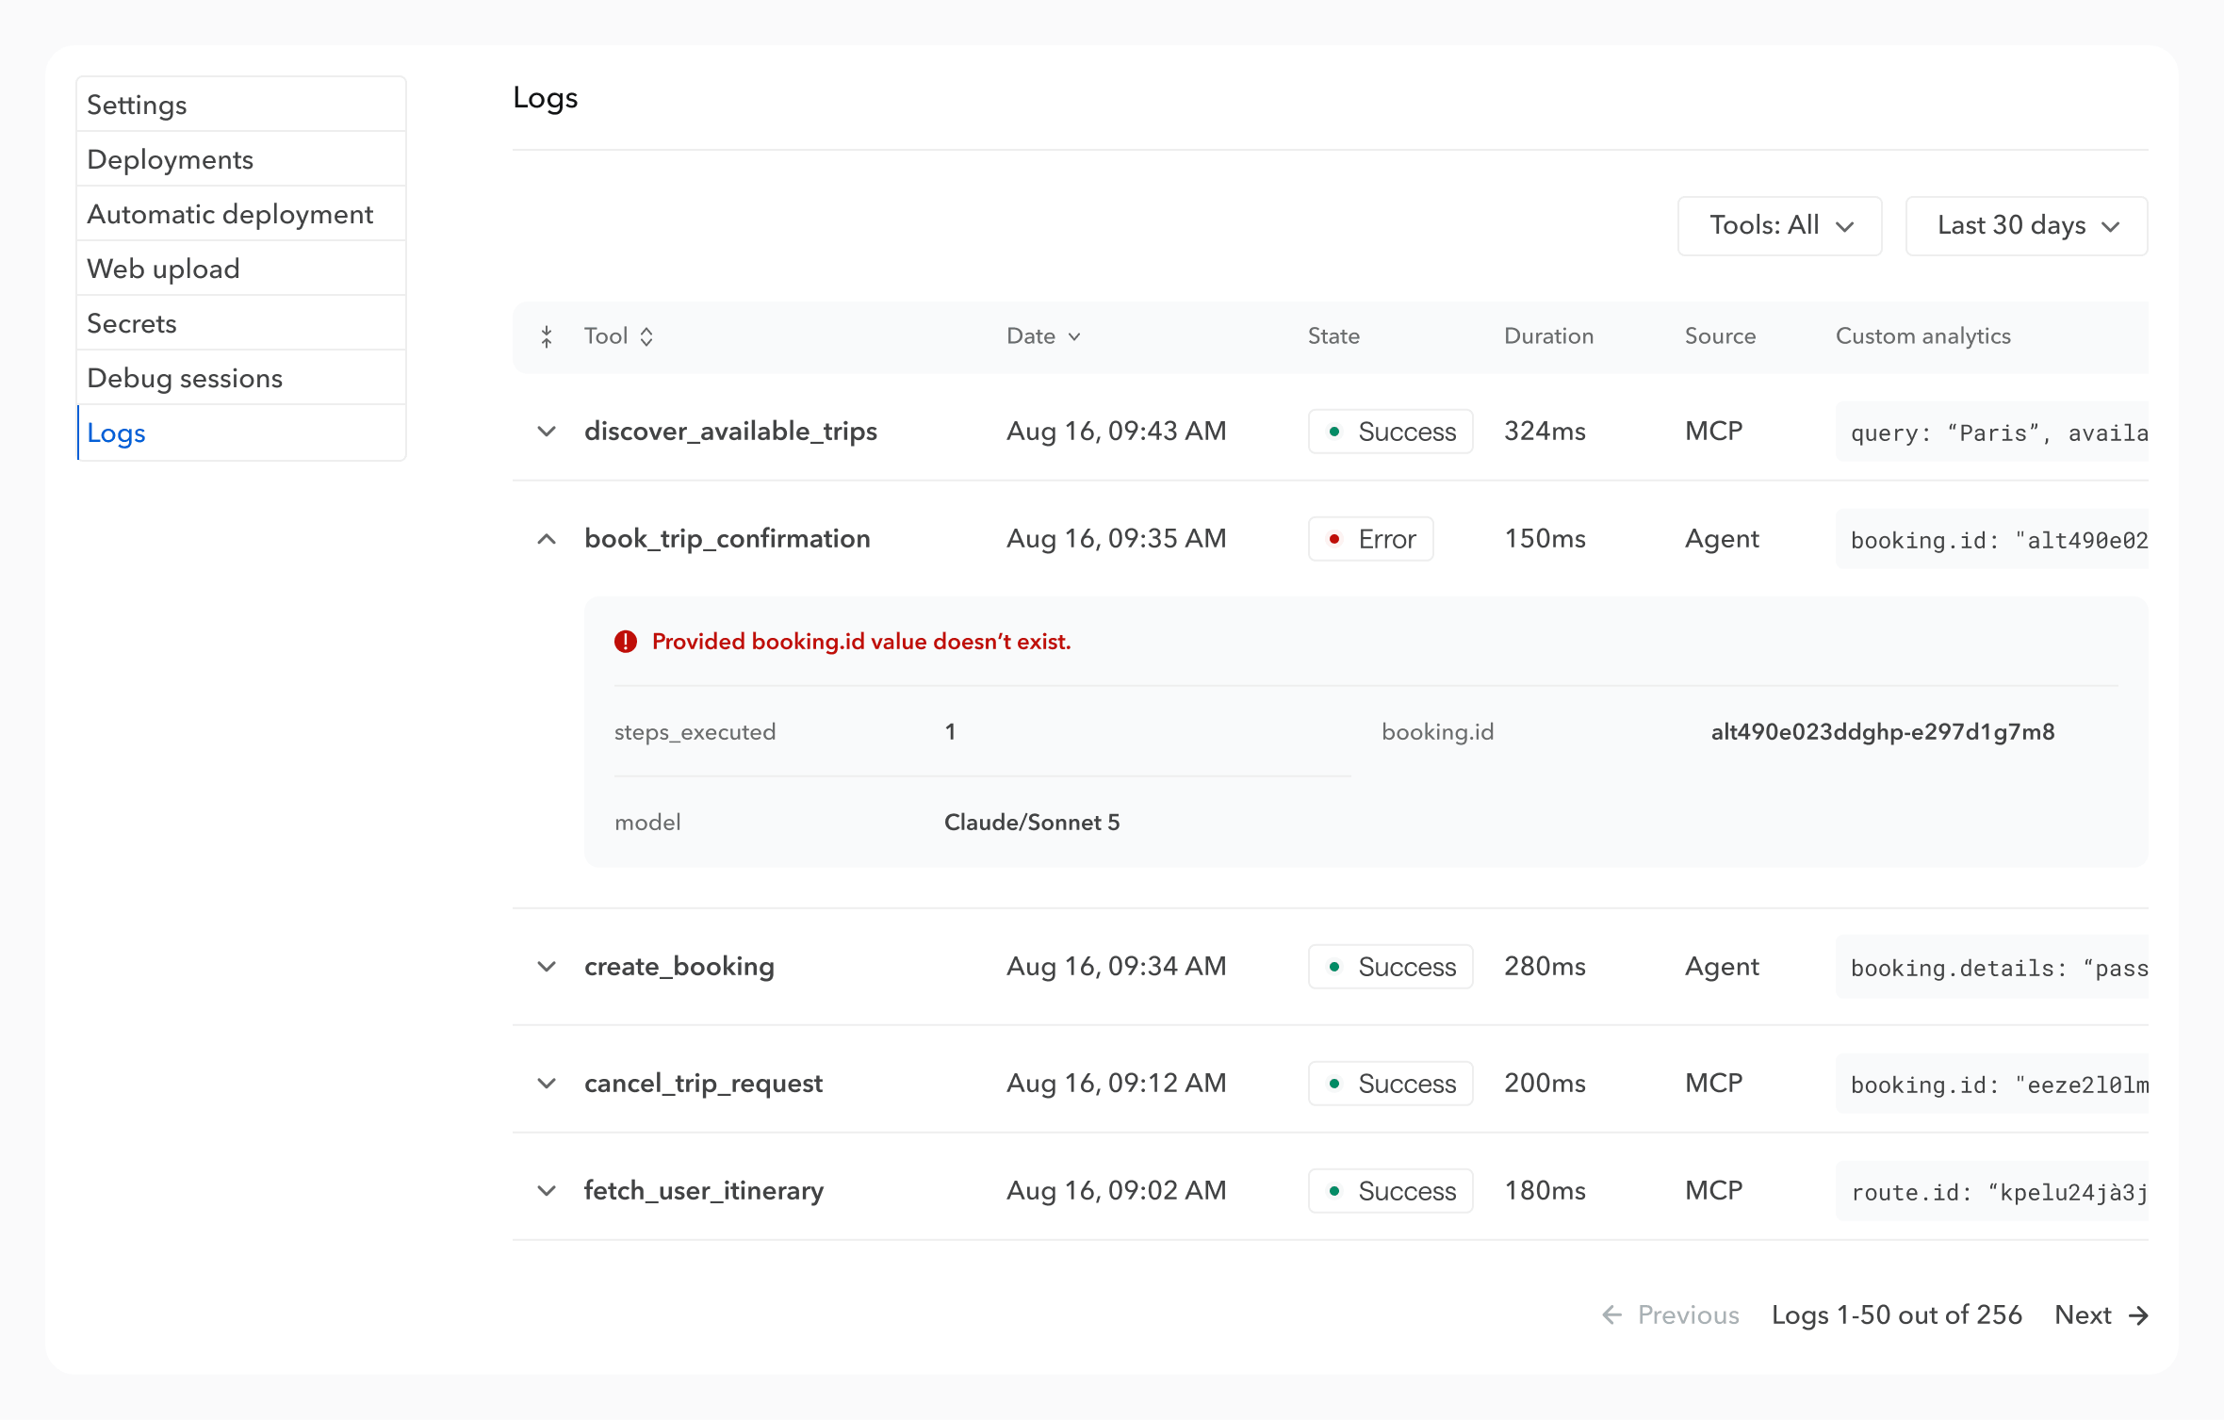Screen dimensions: 2224x1420
Task: Click the Next arrow icon
Action: 2138,1315
